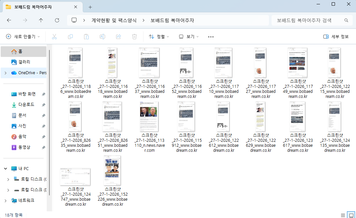Viewport: 356px width, 218px height.
Task: Open the 보기 view dropdown
Action: [x=189, y=37]
